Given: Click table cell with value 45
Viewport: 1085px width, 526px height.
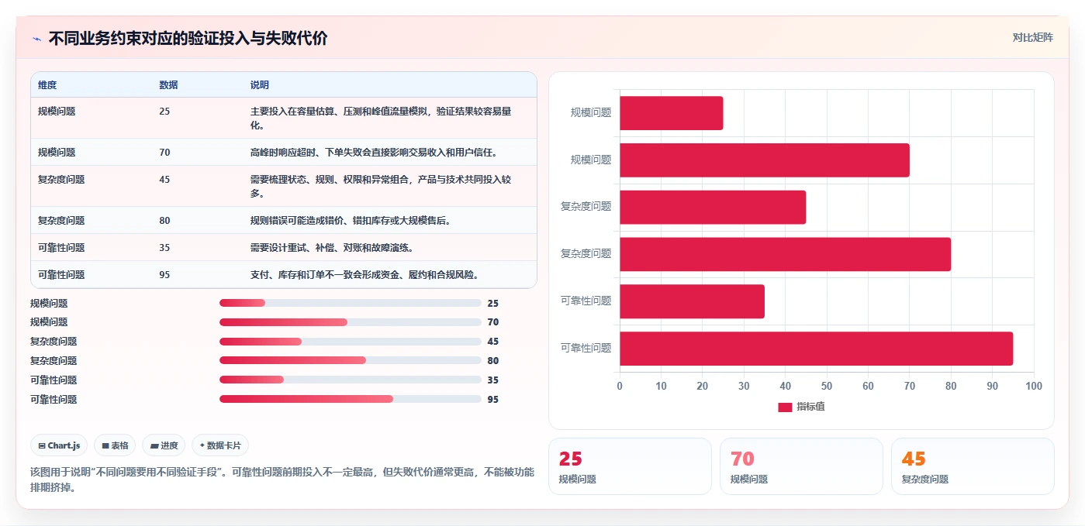Looking at the screenshot, I should (x=164, y=180).
